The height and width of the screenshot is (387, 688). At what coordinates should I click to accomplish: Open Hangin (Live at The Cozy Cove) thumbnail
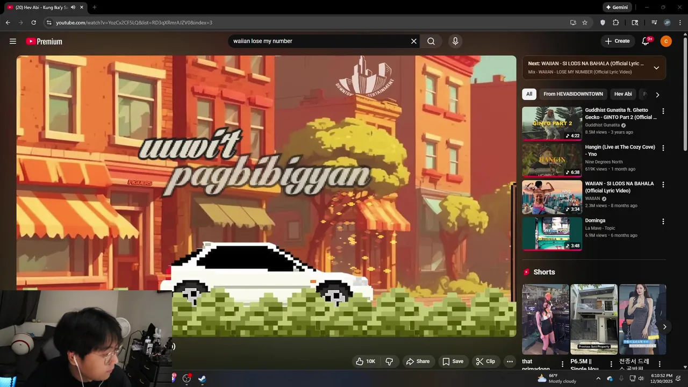pyautogui.click(x=552, y=160)
